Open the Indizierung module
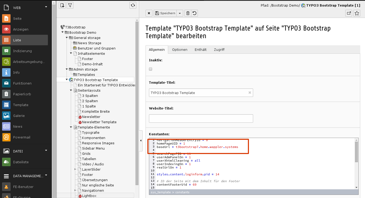The width and height of the screenshot is (365, 198). click(x=6, y=51)
